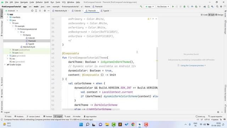Follow Using the Compose preview link
This screenshot has height=128, width=227.
[193, 65]
